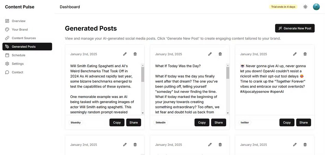The image size is (325, 155).
Task: Delete the Bluesky post using its trash icon
Action: [135, 54]
